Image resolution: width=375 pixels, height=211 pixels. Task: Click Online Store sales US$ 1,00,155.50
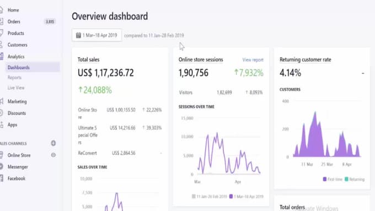121,110
